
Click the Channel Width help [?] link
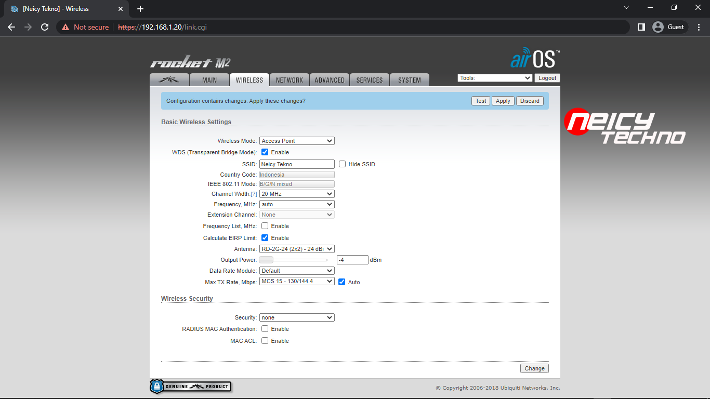254,194
